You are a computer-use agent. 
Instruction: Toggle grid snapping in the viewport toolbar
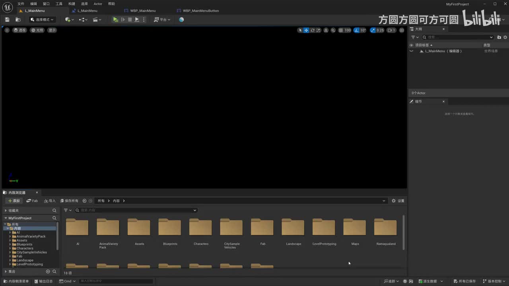pyautogui.click(x=341, y=30)
